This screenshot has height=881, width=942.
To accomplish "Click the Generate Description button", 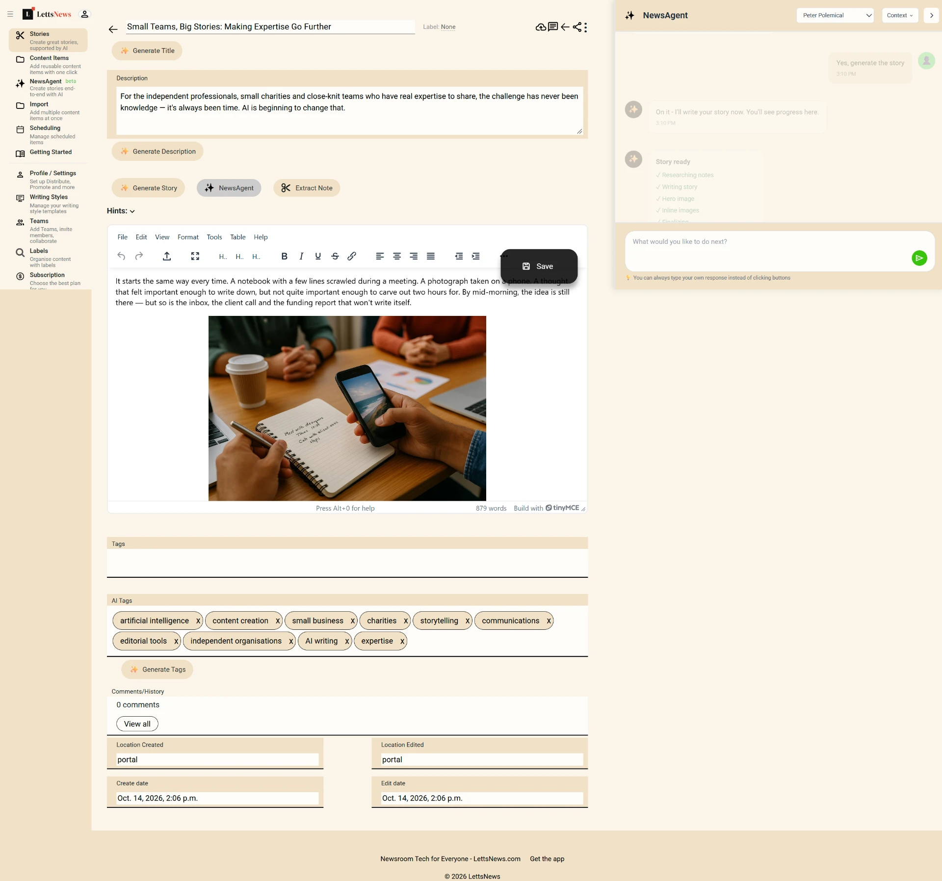I will pyautogui.click(x=157, y=151).
